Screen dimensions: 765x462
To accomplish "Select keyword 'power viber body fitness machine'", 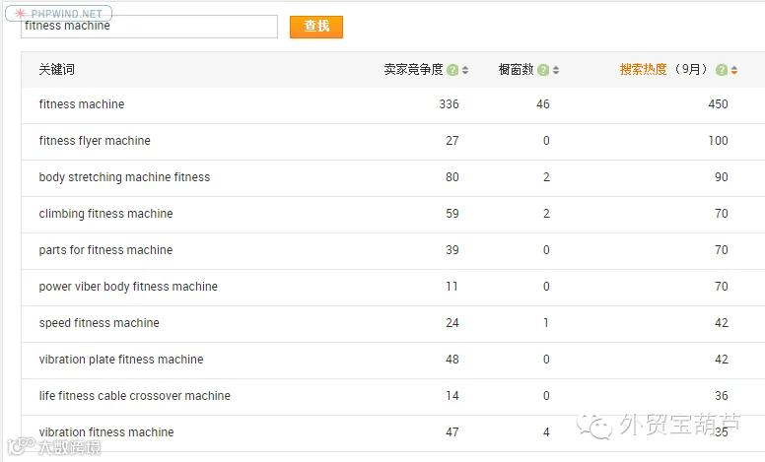I will coord(128,287).
